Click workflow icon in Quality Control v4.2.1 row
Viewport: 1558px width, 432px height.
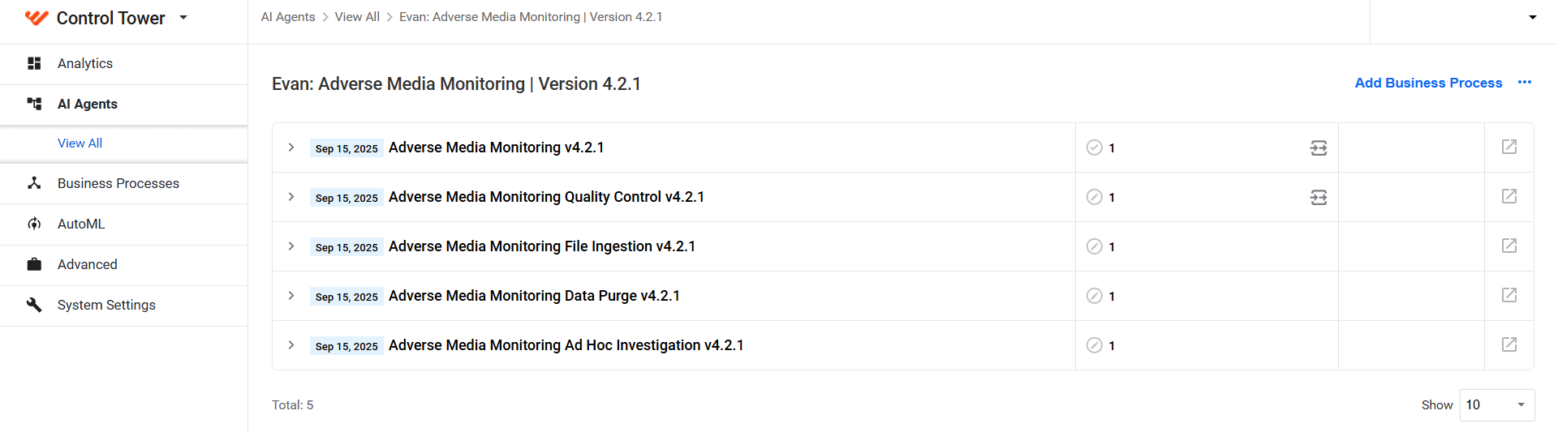[x=1319, y=197]
